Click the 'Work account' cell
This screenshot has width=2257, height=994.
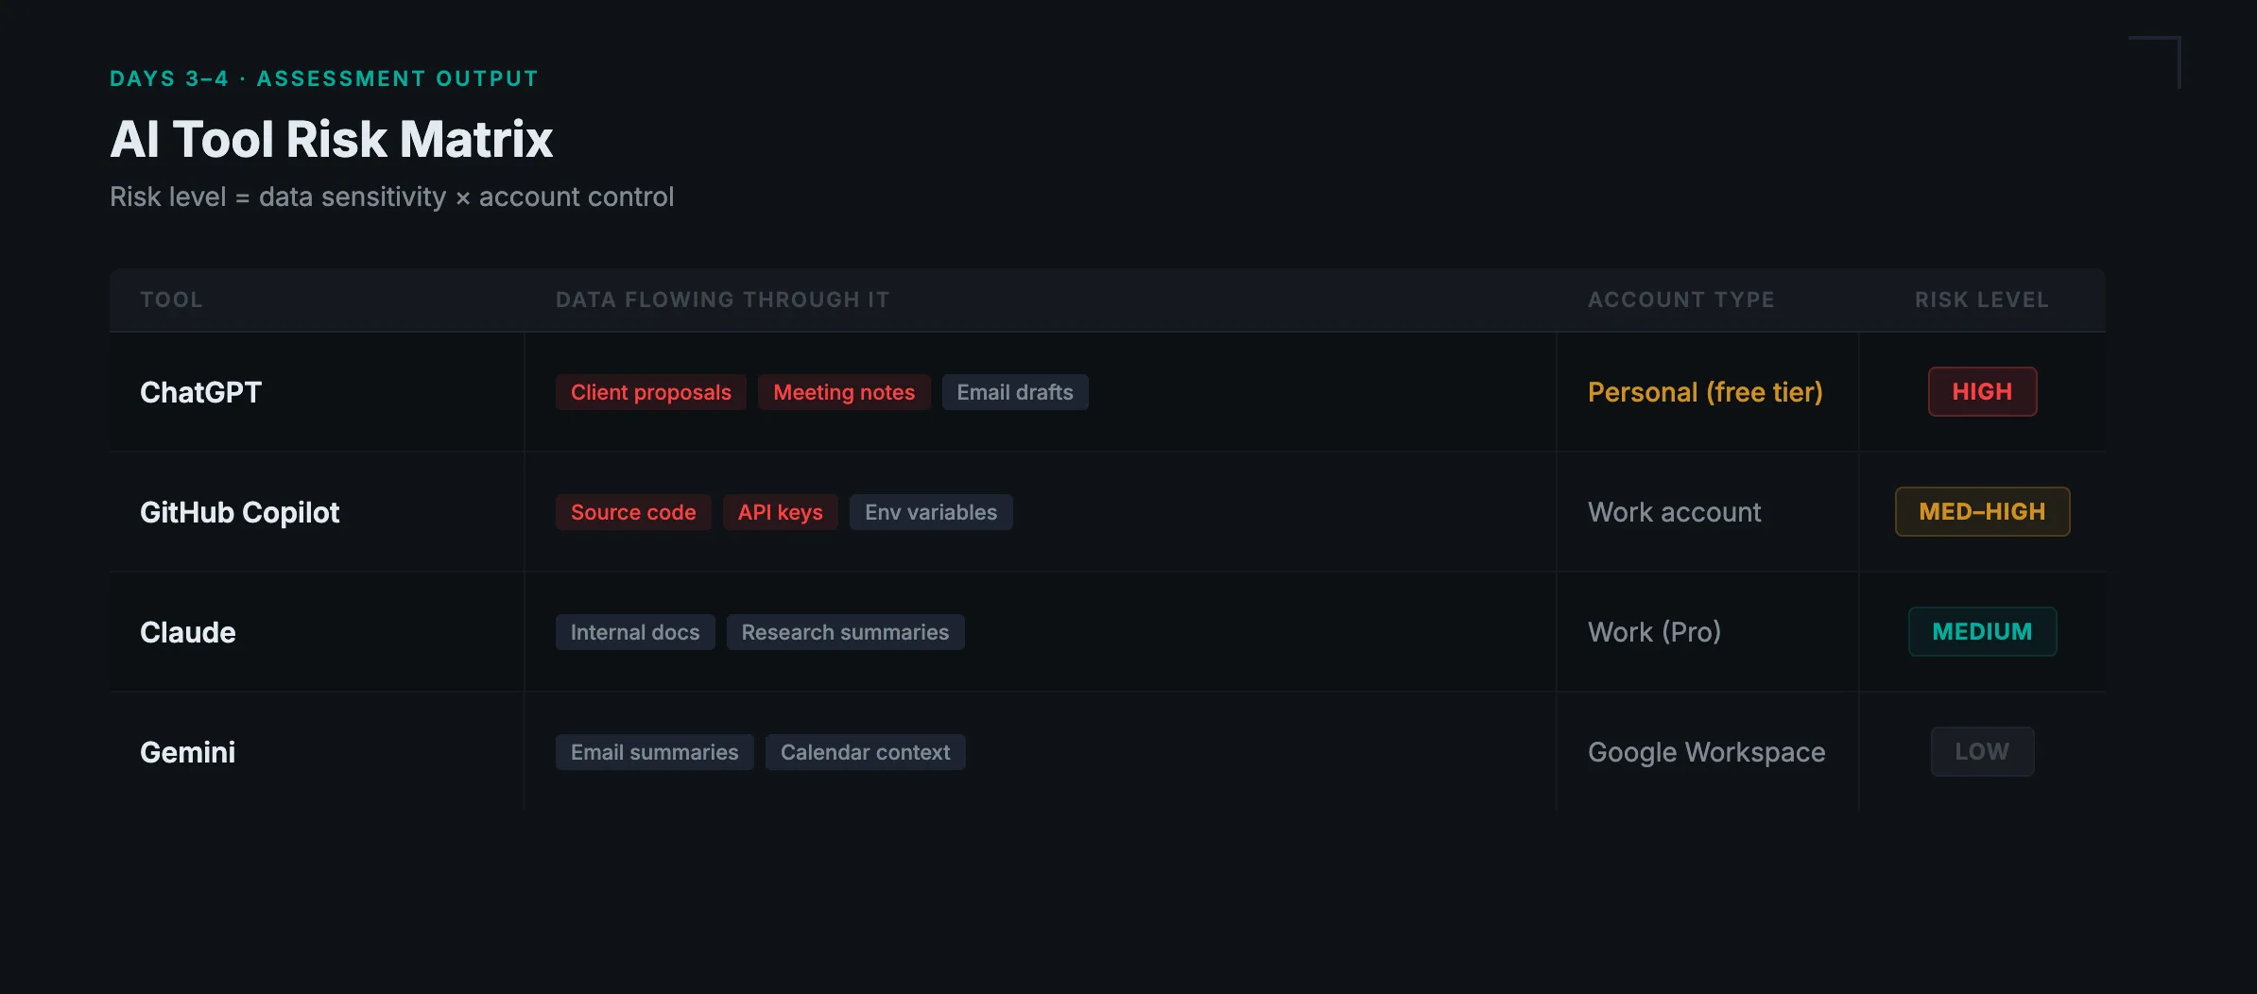click(x=1674, y=512)
